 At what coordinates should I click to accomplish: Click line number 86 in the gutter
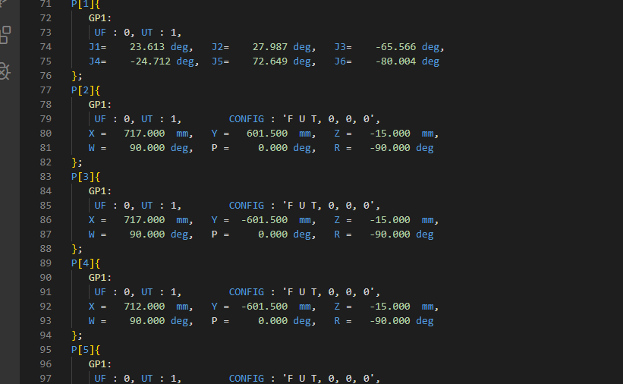(46, 220)
